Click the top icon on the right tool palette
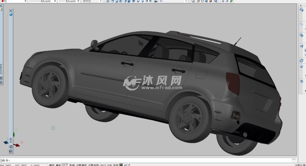 tap(302, 10)
